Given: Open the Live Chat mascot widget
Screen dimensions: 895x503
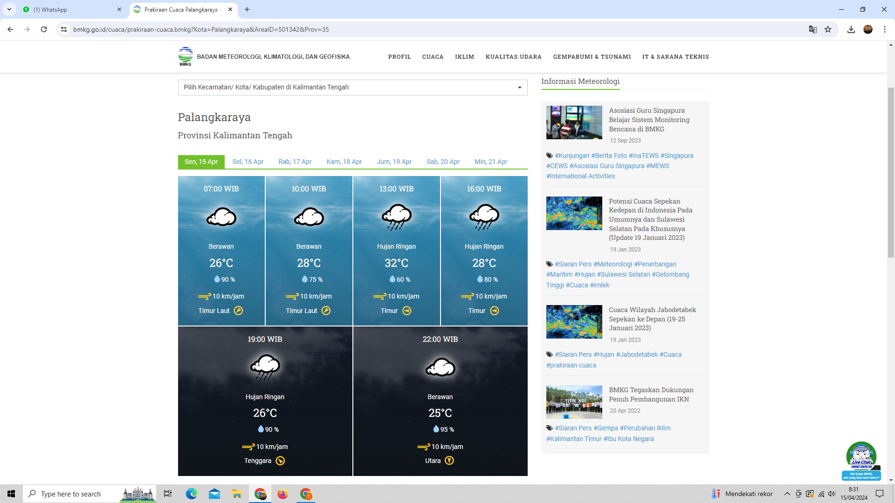Looking at the screenshot, I should (x=861, y=461).
